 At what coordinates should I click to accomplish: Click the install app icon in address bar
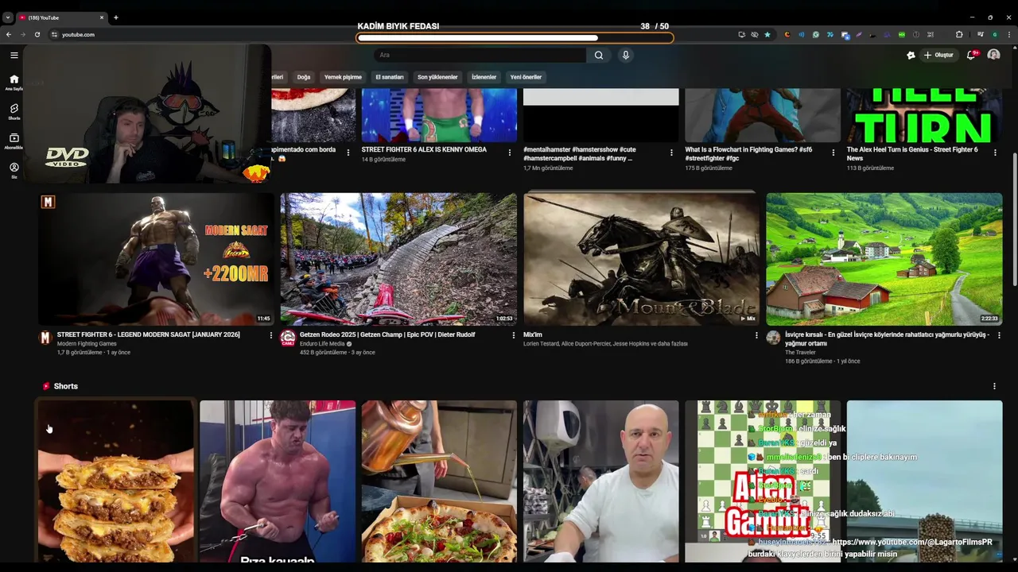[741, 34]
